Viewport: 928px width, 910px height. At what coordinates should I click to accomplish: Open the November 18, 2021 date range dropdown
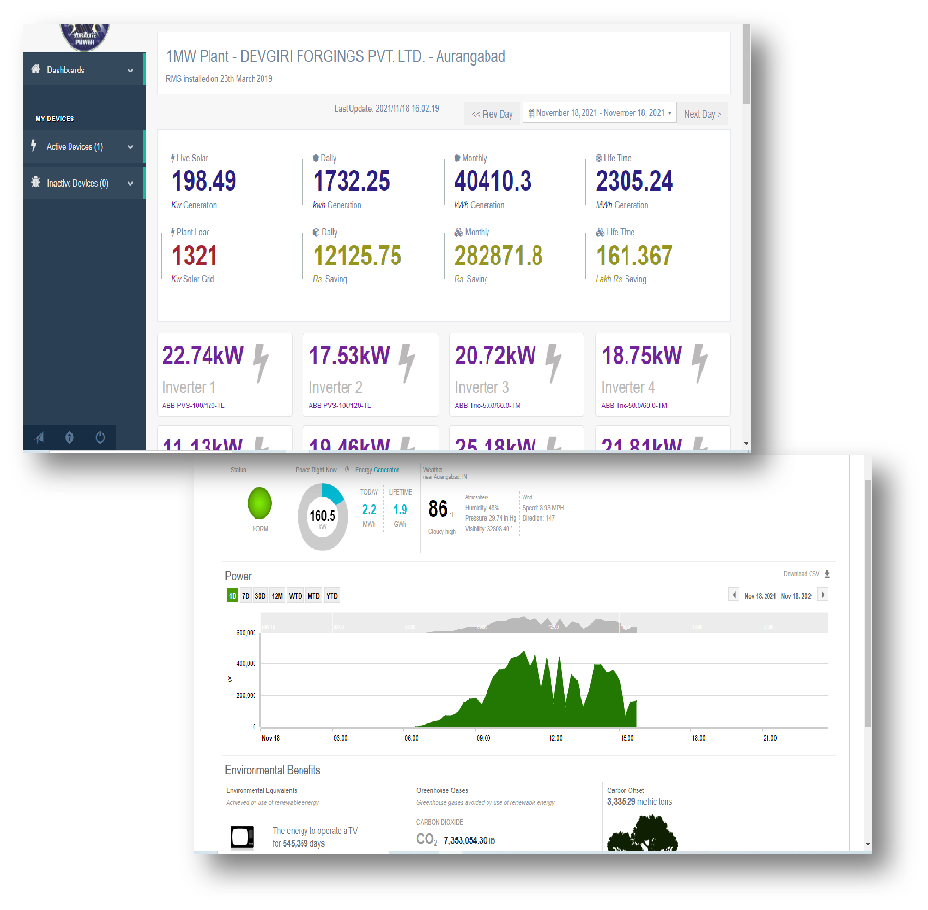click(x=599, y=113)
